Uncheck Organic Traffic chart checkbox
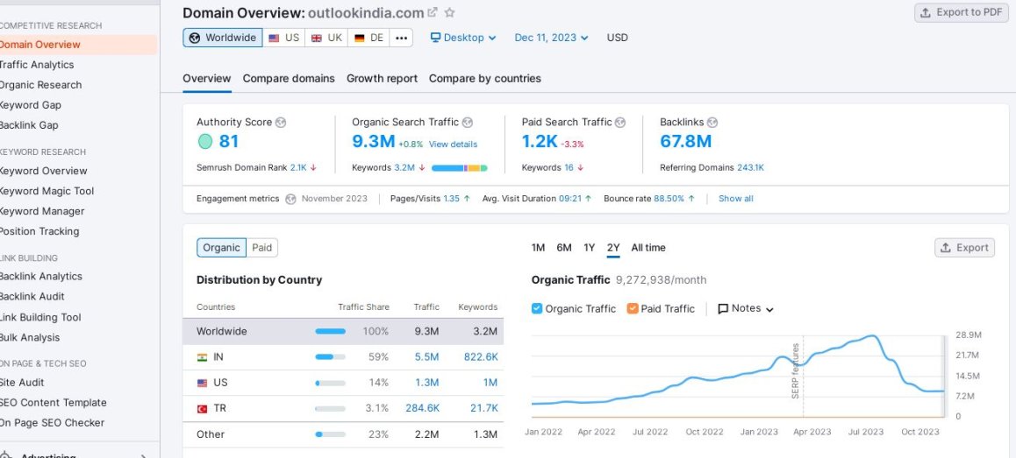Image resolution: width=1016 pixels, height=458 pixels. click(x=536, y=308)
